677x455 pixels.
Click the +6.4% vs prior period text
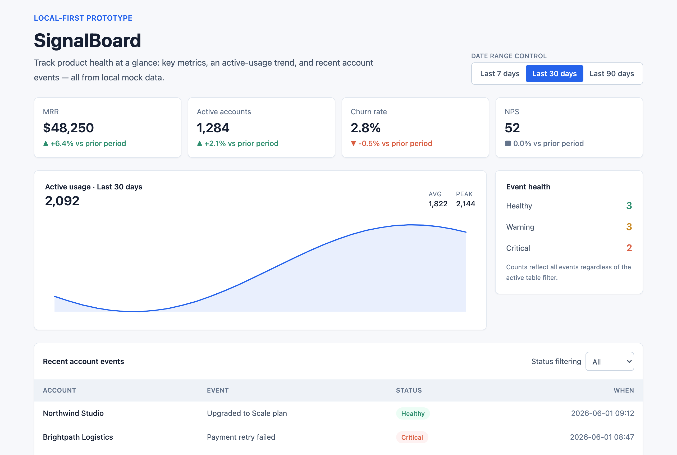(88, 143)
